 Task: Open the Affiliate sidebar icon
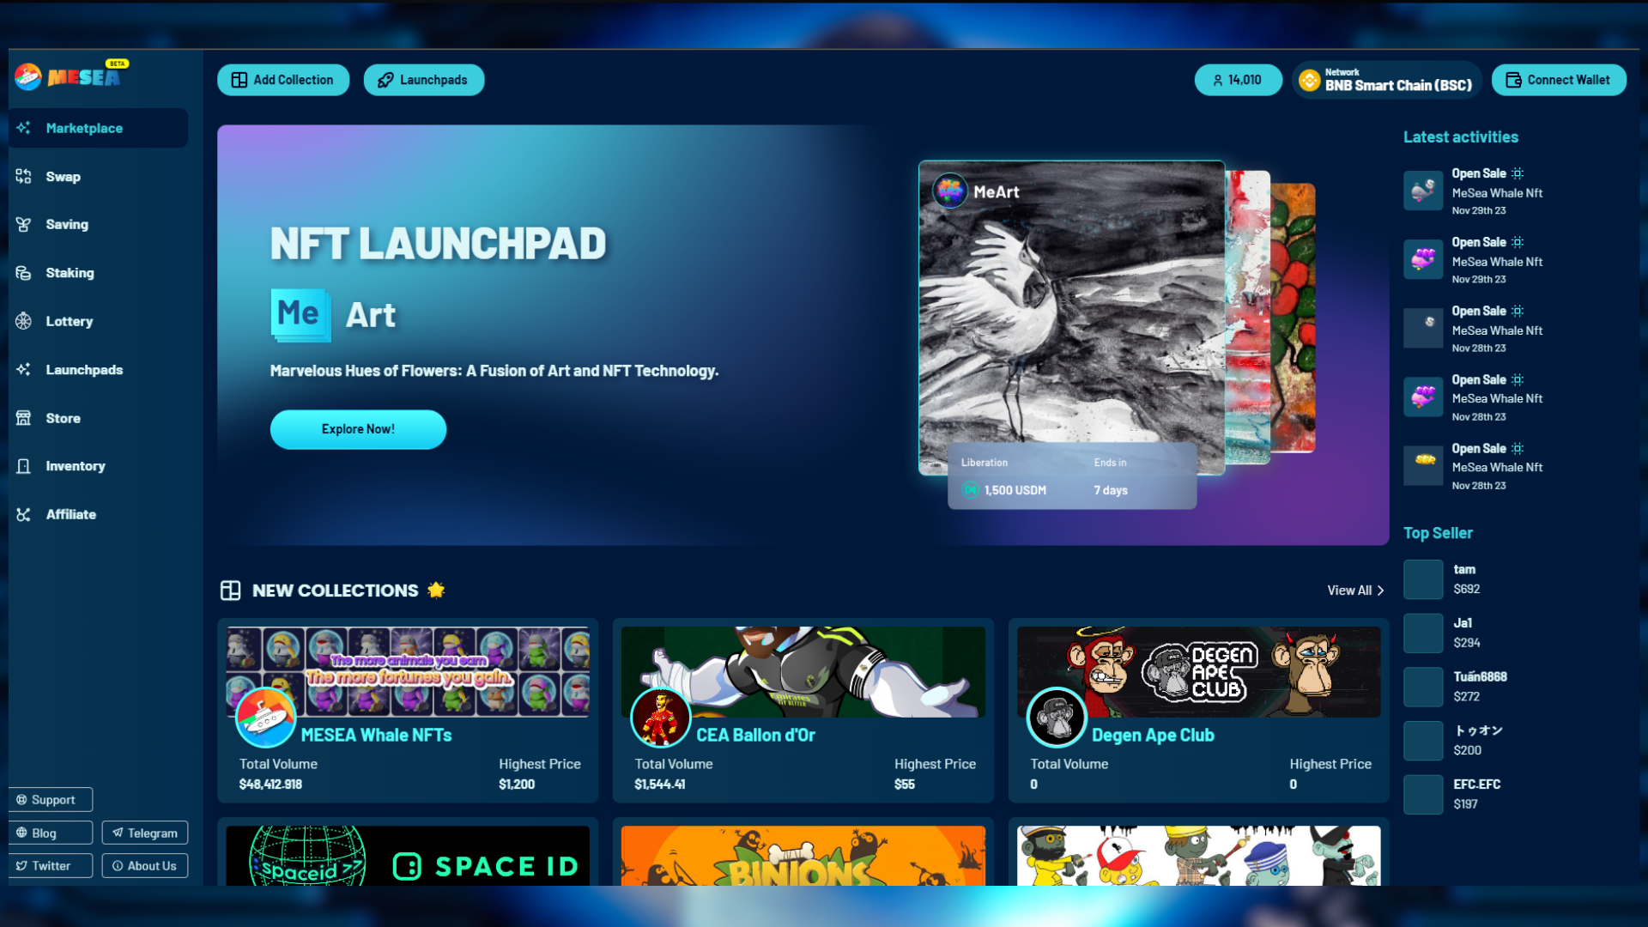[23, 514]
